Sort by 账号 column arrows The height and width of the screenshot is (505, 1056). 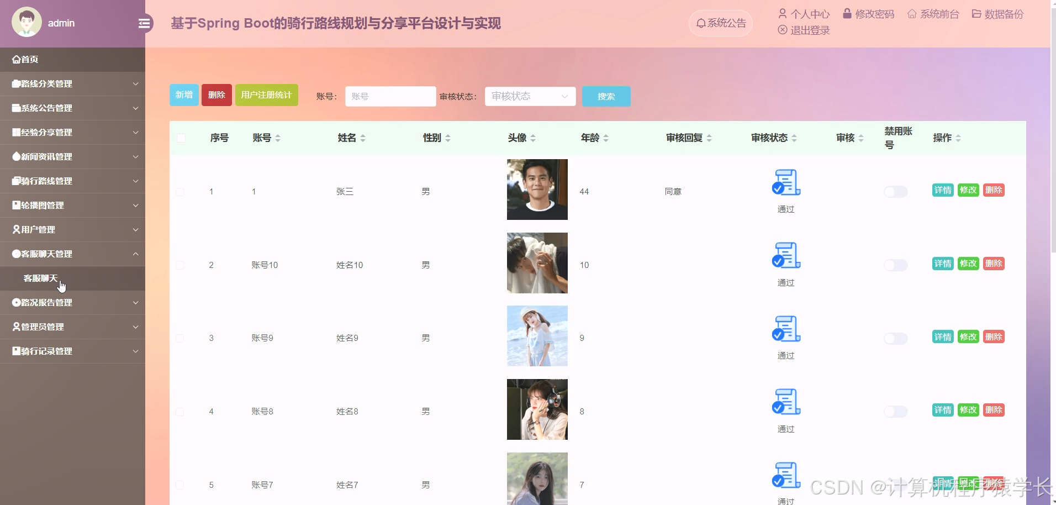[278, 138]
